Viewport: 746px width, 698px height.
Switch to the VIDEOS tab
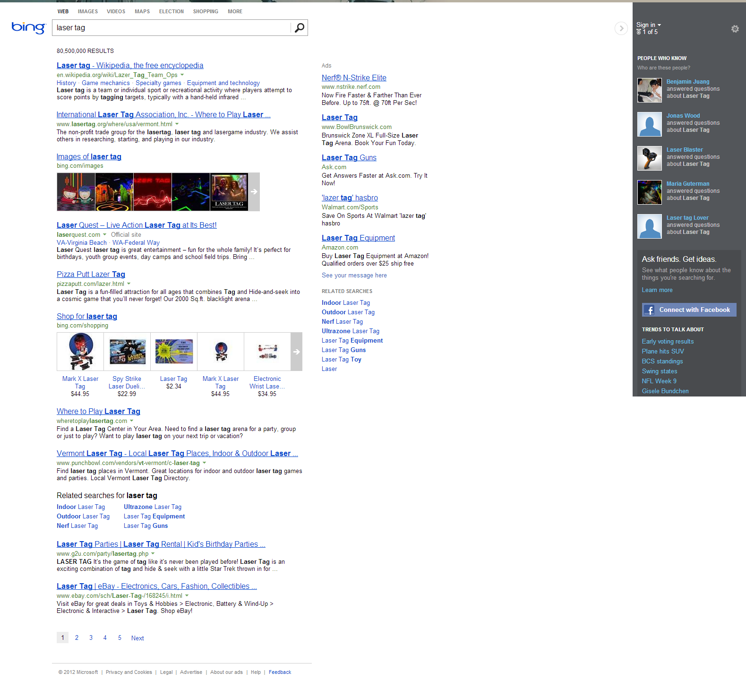(x=116, y=11)
